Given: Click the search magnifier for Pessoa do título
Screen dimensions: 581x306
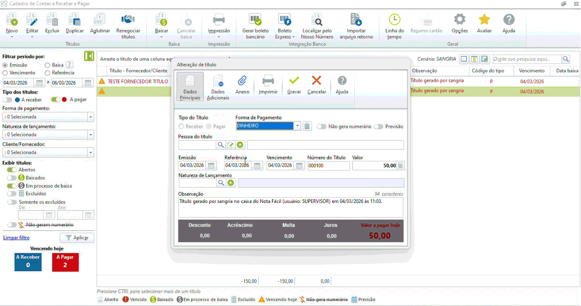Looking at the screenshot, I should pyautogui.click(x=220, y=145).
